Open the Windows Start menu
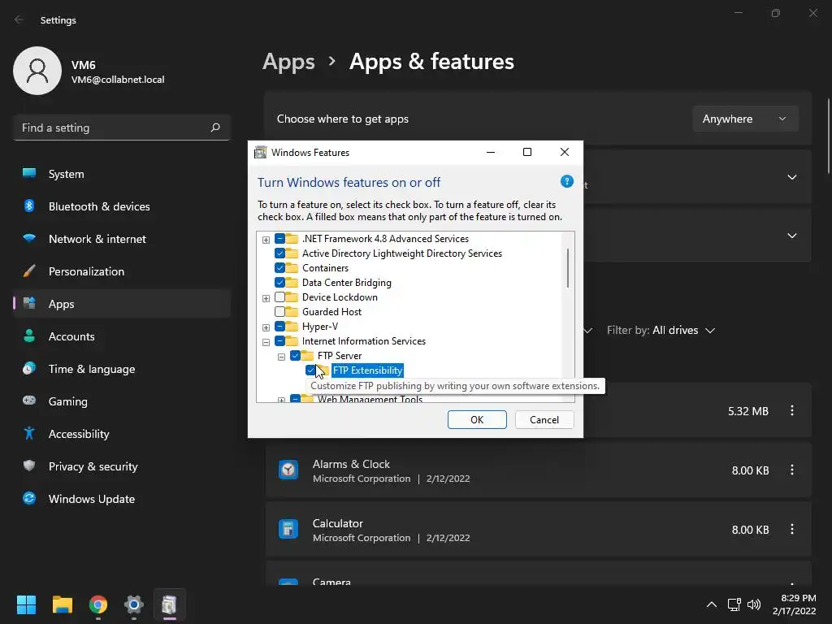 26,604
